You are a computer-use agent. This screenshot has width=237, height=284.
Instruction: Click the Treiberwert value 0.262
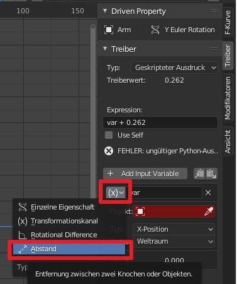[174, 80]
